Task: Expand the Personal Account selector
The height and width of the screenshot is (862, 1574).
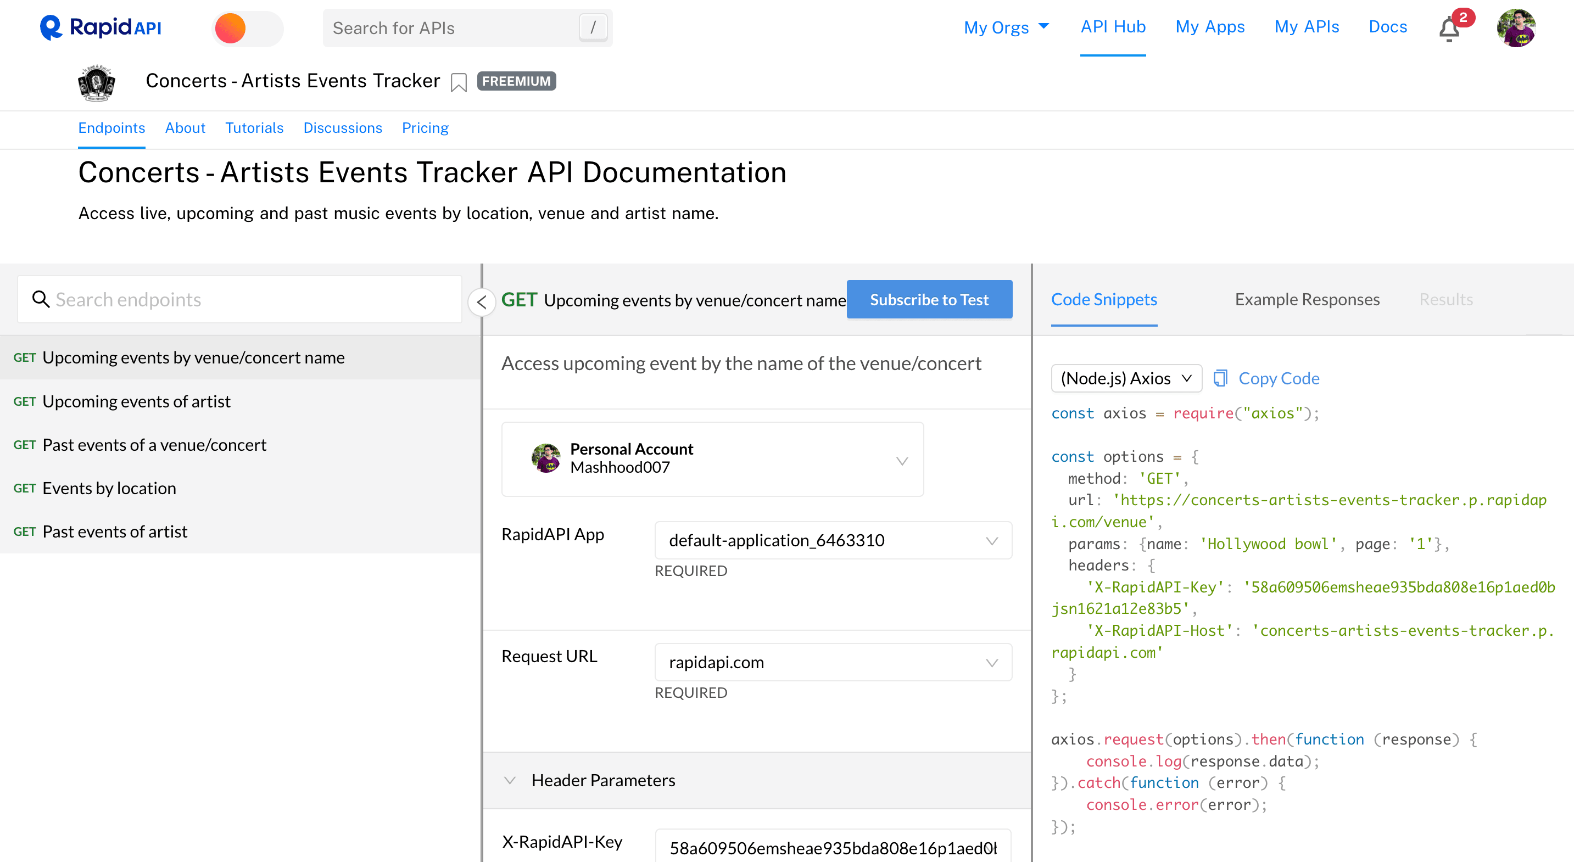Action: [x=712, y=459]
